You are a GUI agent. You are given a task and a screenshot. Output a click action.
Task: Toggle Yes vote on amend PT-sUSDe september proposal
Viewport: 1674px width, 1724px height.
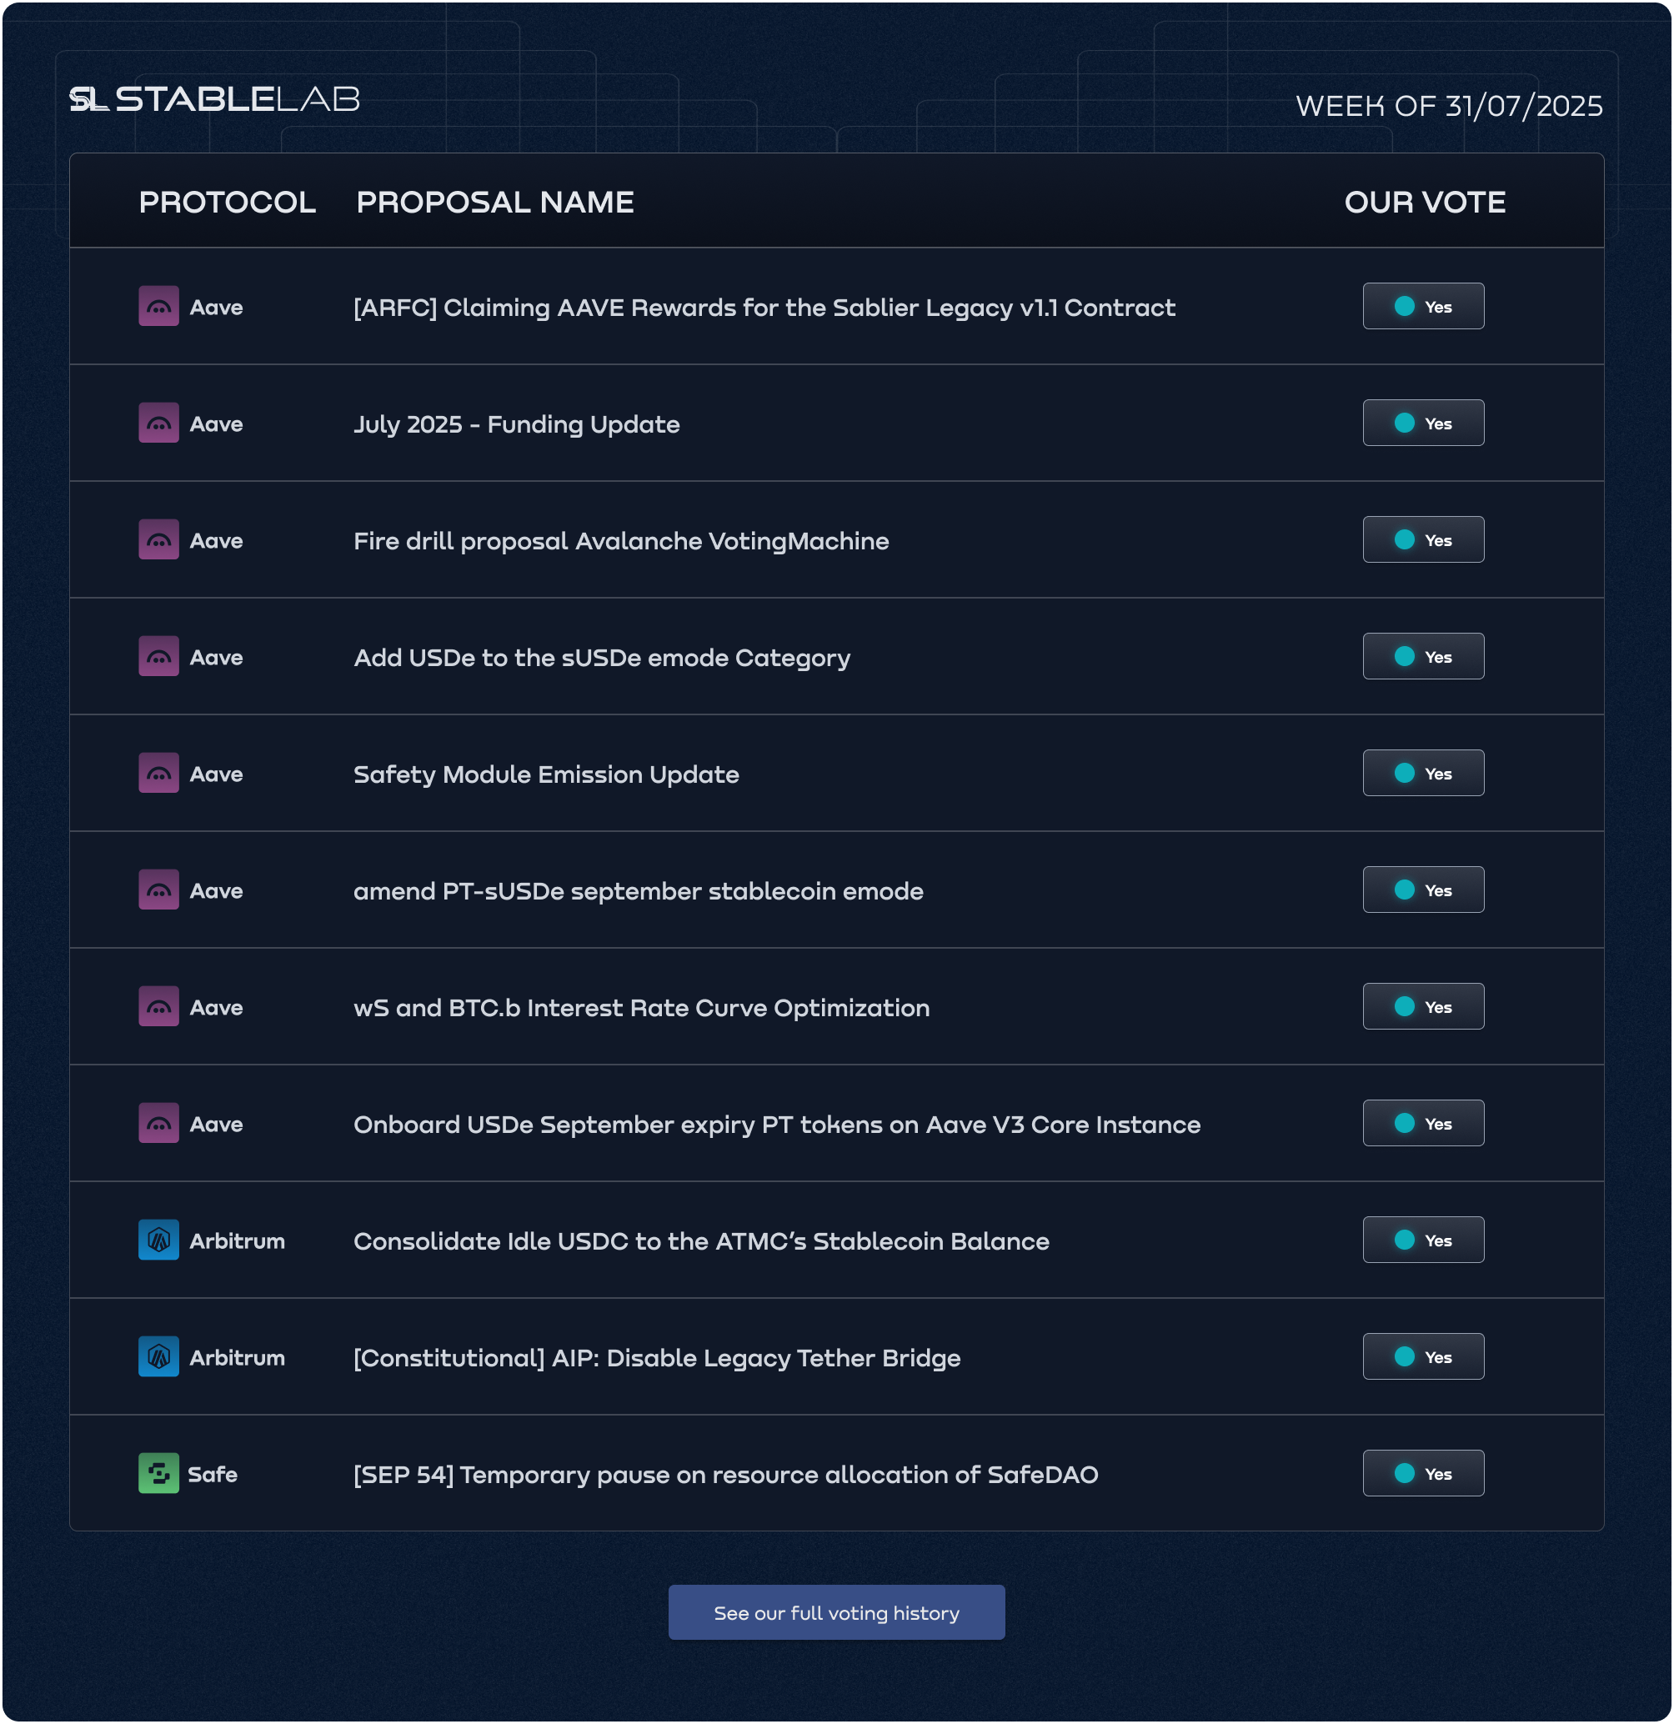tap(1423, 890)
